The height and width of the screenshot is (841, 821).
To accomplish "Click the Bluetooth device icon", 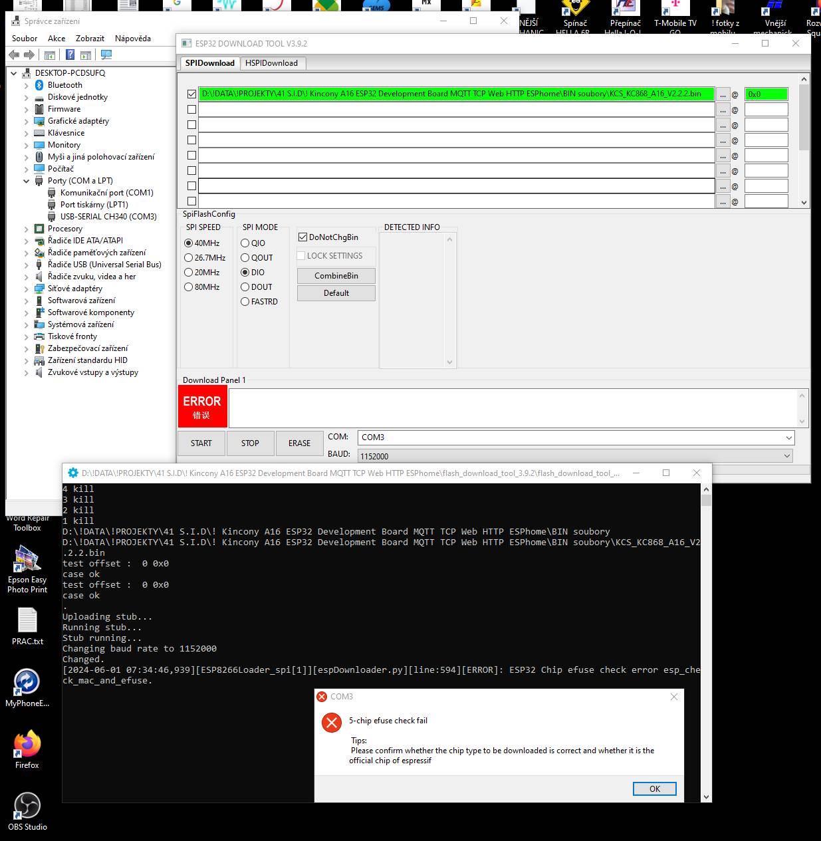I will coord(39,85).
